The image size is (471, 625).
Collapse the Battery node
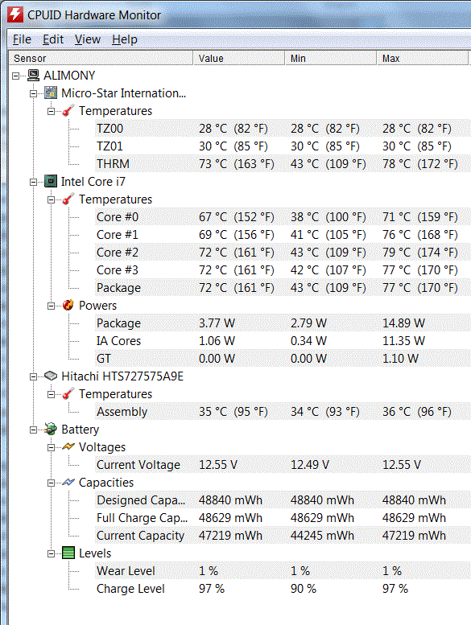tap(34, 430)
